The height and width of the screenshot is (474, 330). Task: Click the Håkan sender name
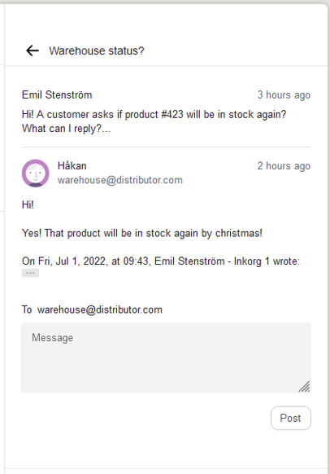tap(72, 165)
